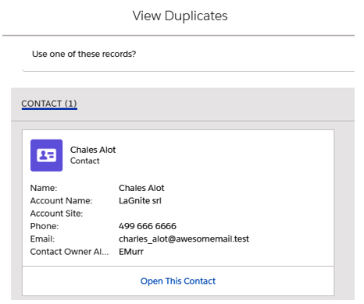Click the Phone field label
Screen dimensions: 364x304
45,226
